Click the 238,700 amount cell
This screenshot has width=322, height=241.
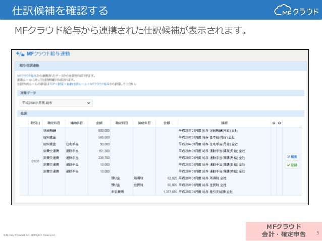[x=104, y=157]
